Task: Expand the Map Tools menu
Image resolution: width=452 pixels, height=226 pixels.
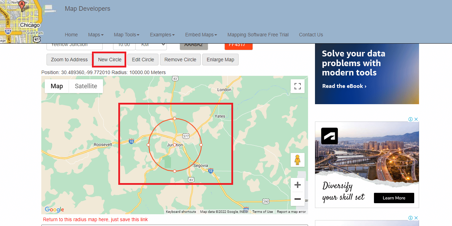Action: [126, 35]
